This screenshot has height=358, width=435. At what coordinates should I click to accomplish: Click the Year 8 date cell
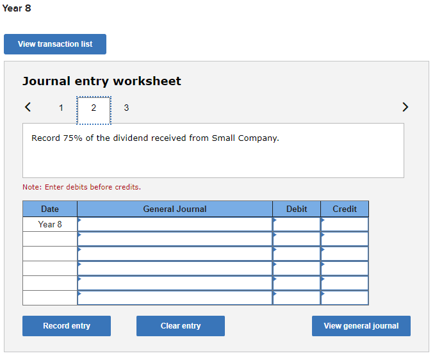50,224
